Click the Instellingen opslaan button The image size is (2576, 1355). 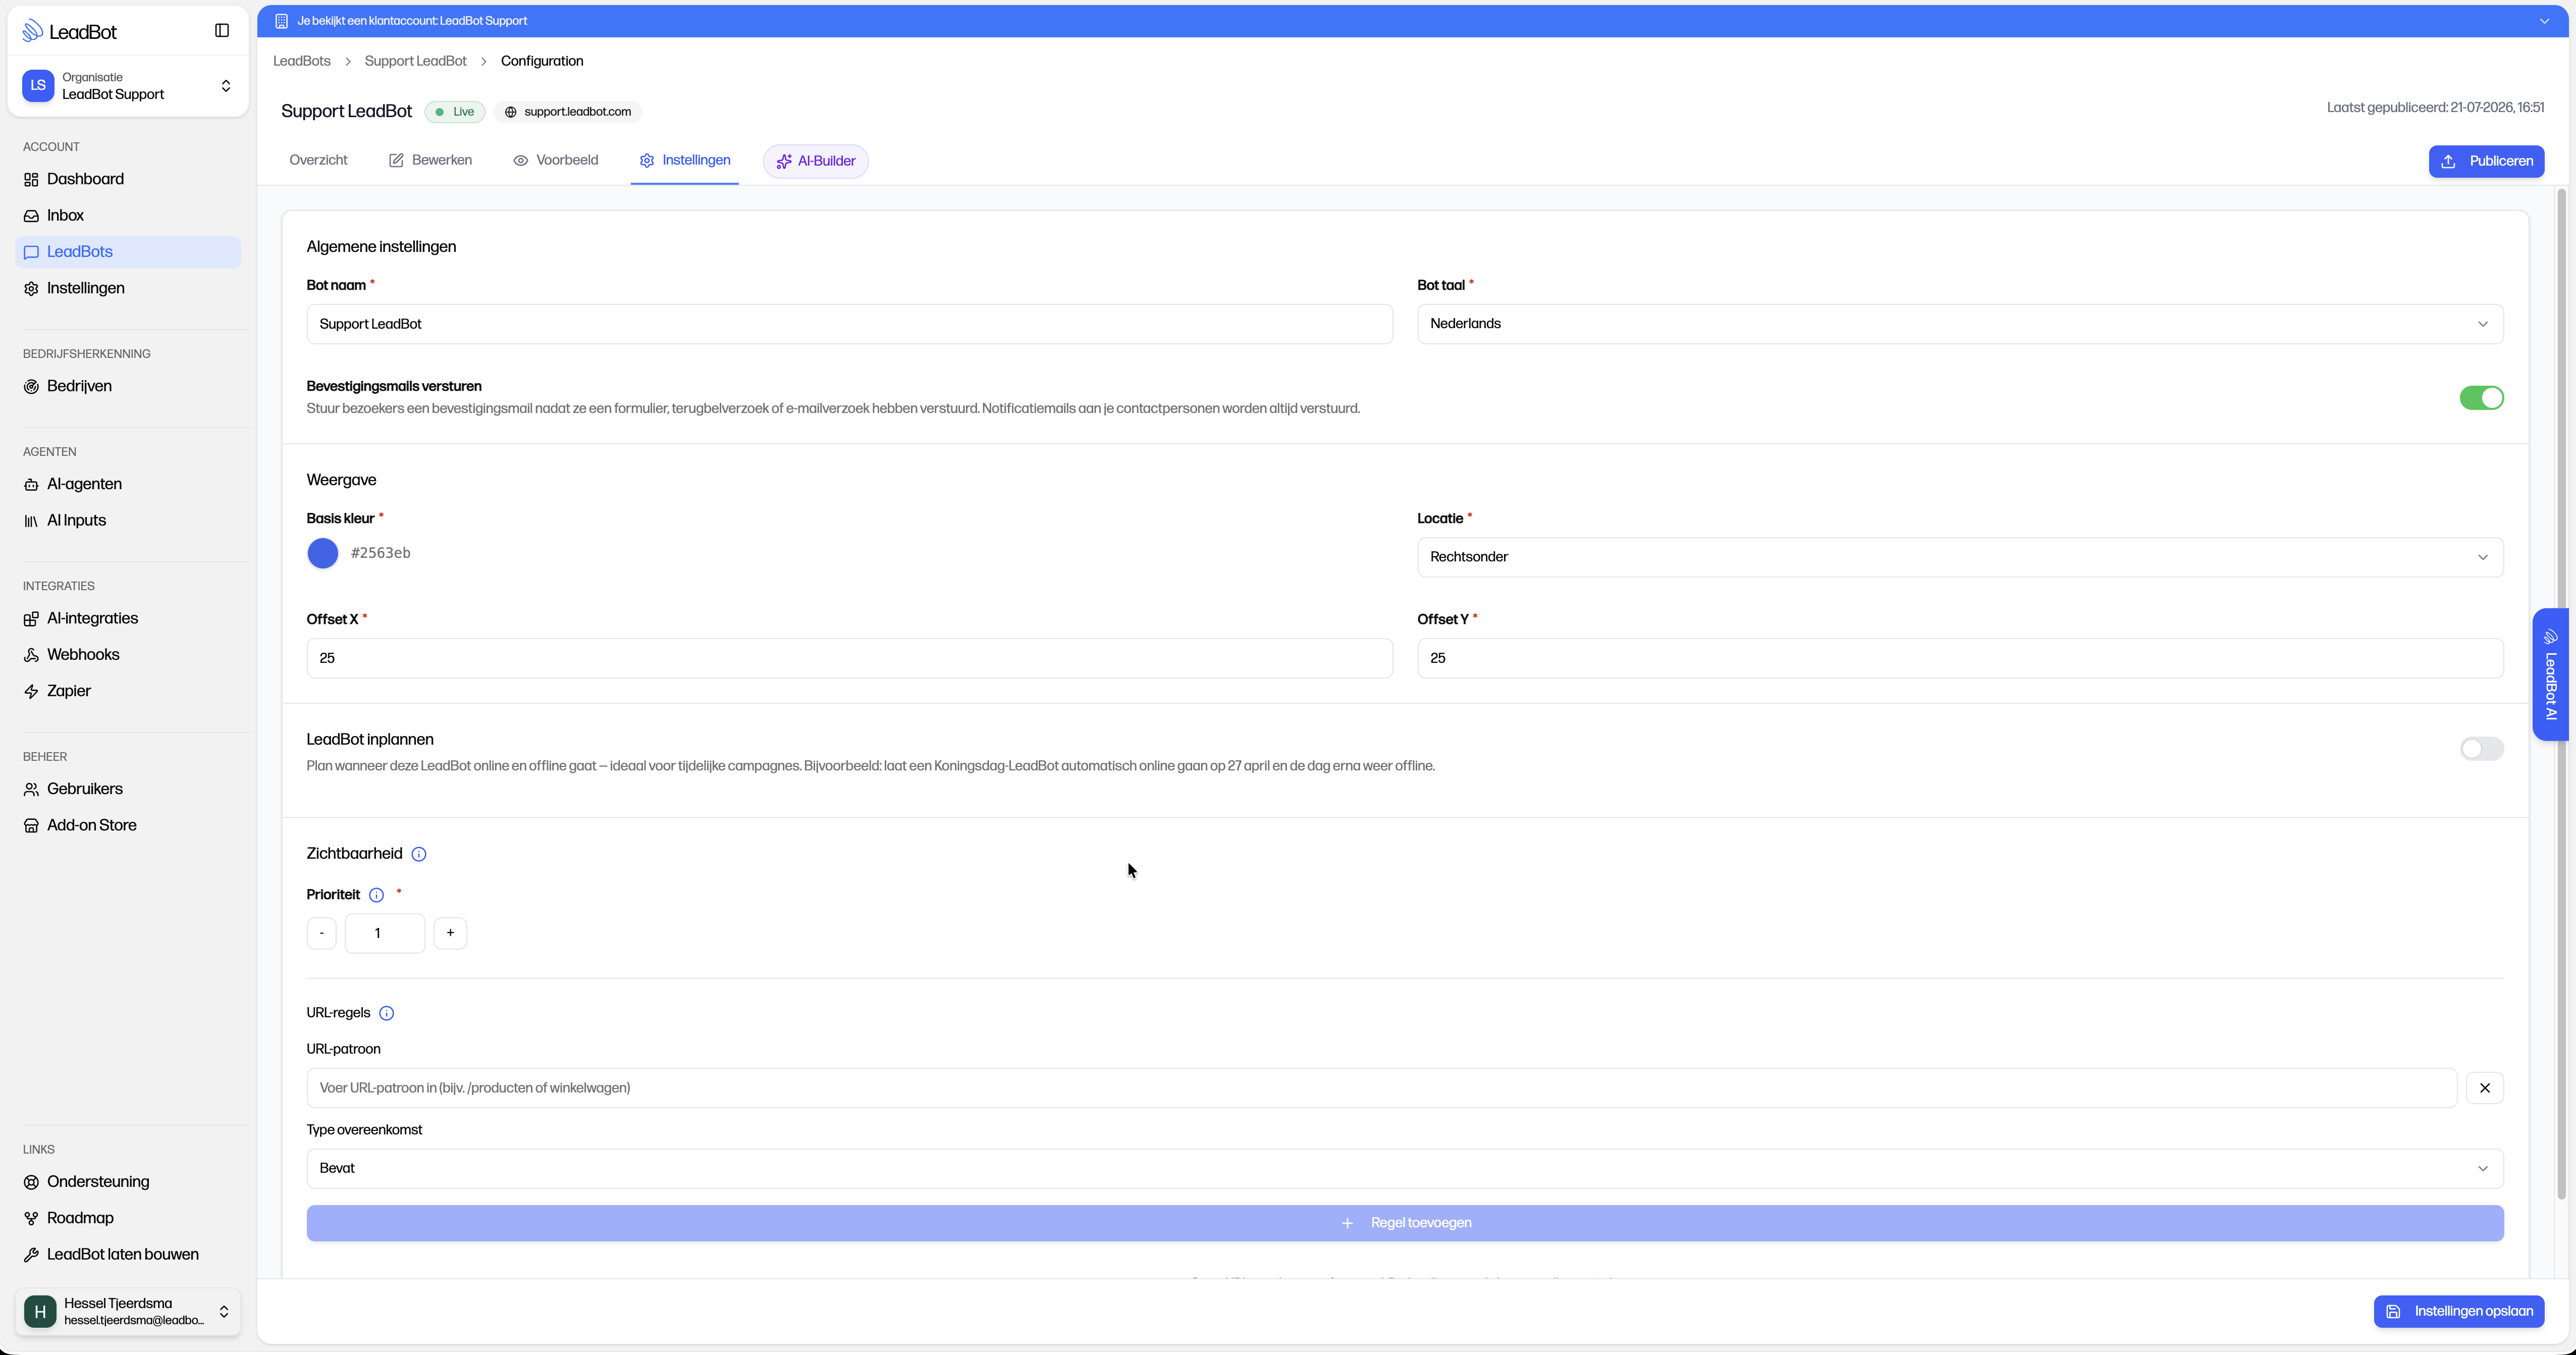click(2459, 1311)
